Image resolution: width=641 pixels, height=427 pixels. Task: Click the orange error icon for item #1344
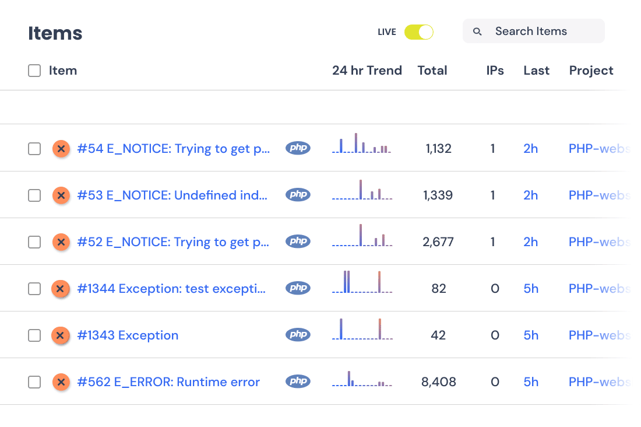pyautogui.click(x=61, y=288)
